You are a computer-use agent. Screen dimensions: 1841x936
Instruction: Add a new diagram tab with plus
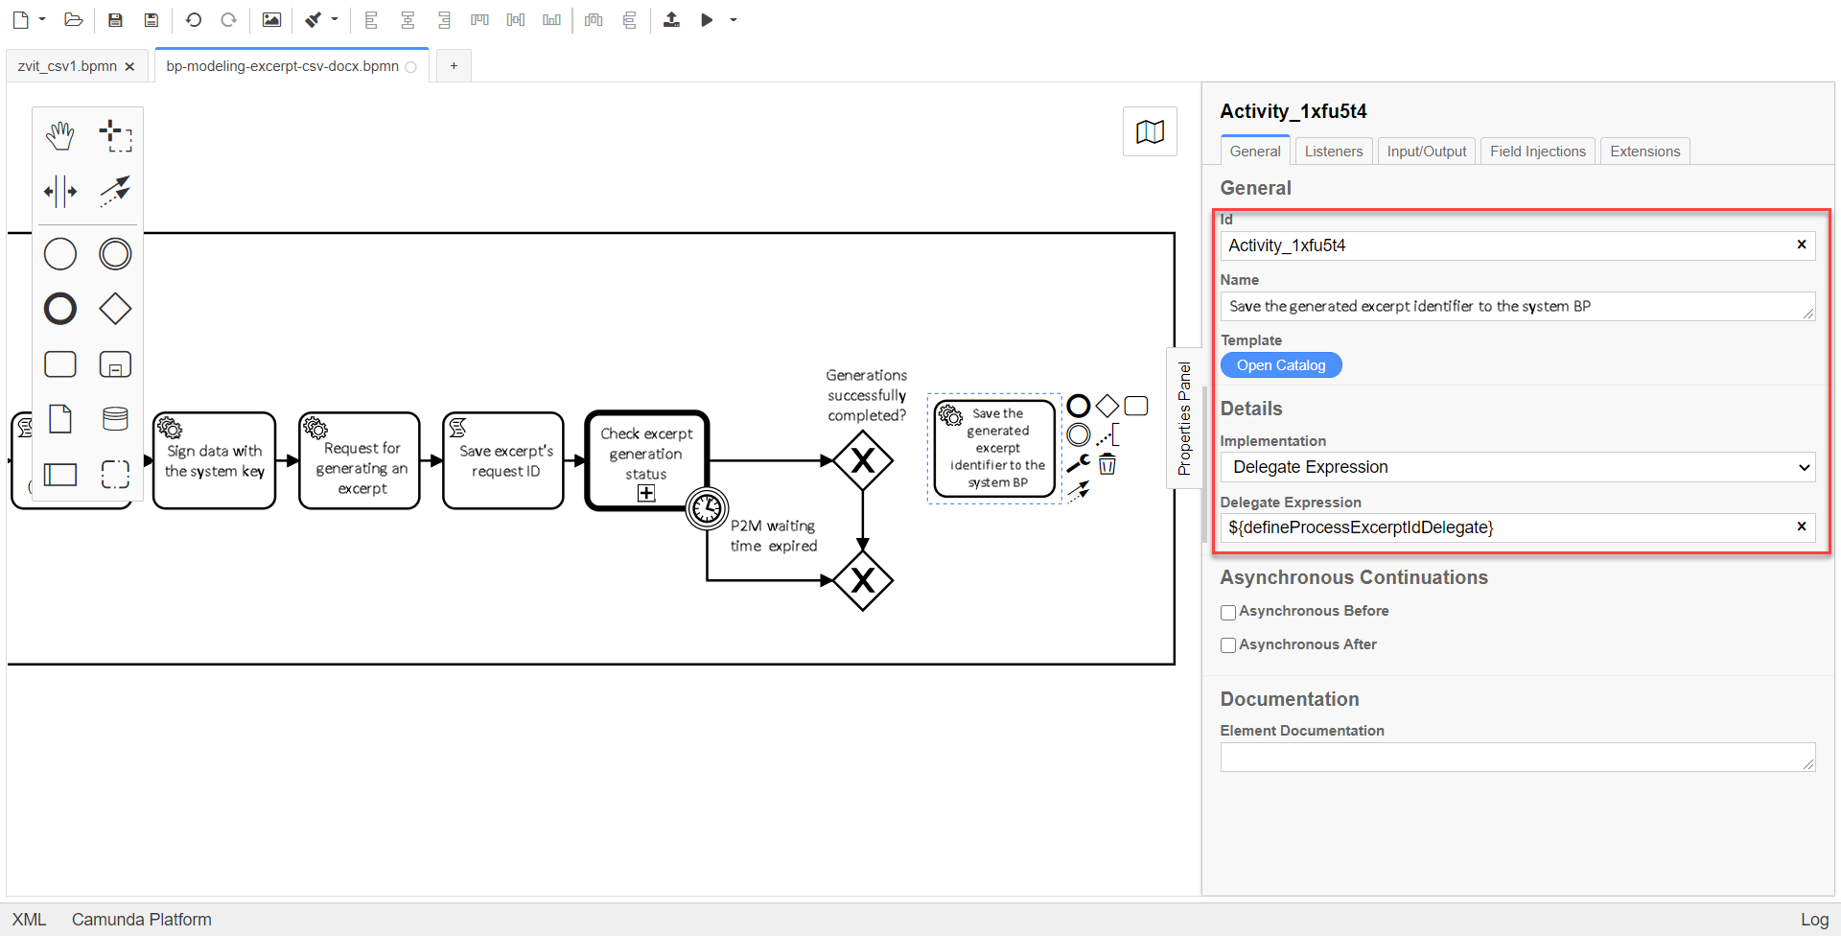point(454,65)
